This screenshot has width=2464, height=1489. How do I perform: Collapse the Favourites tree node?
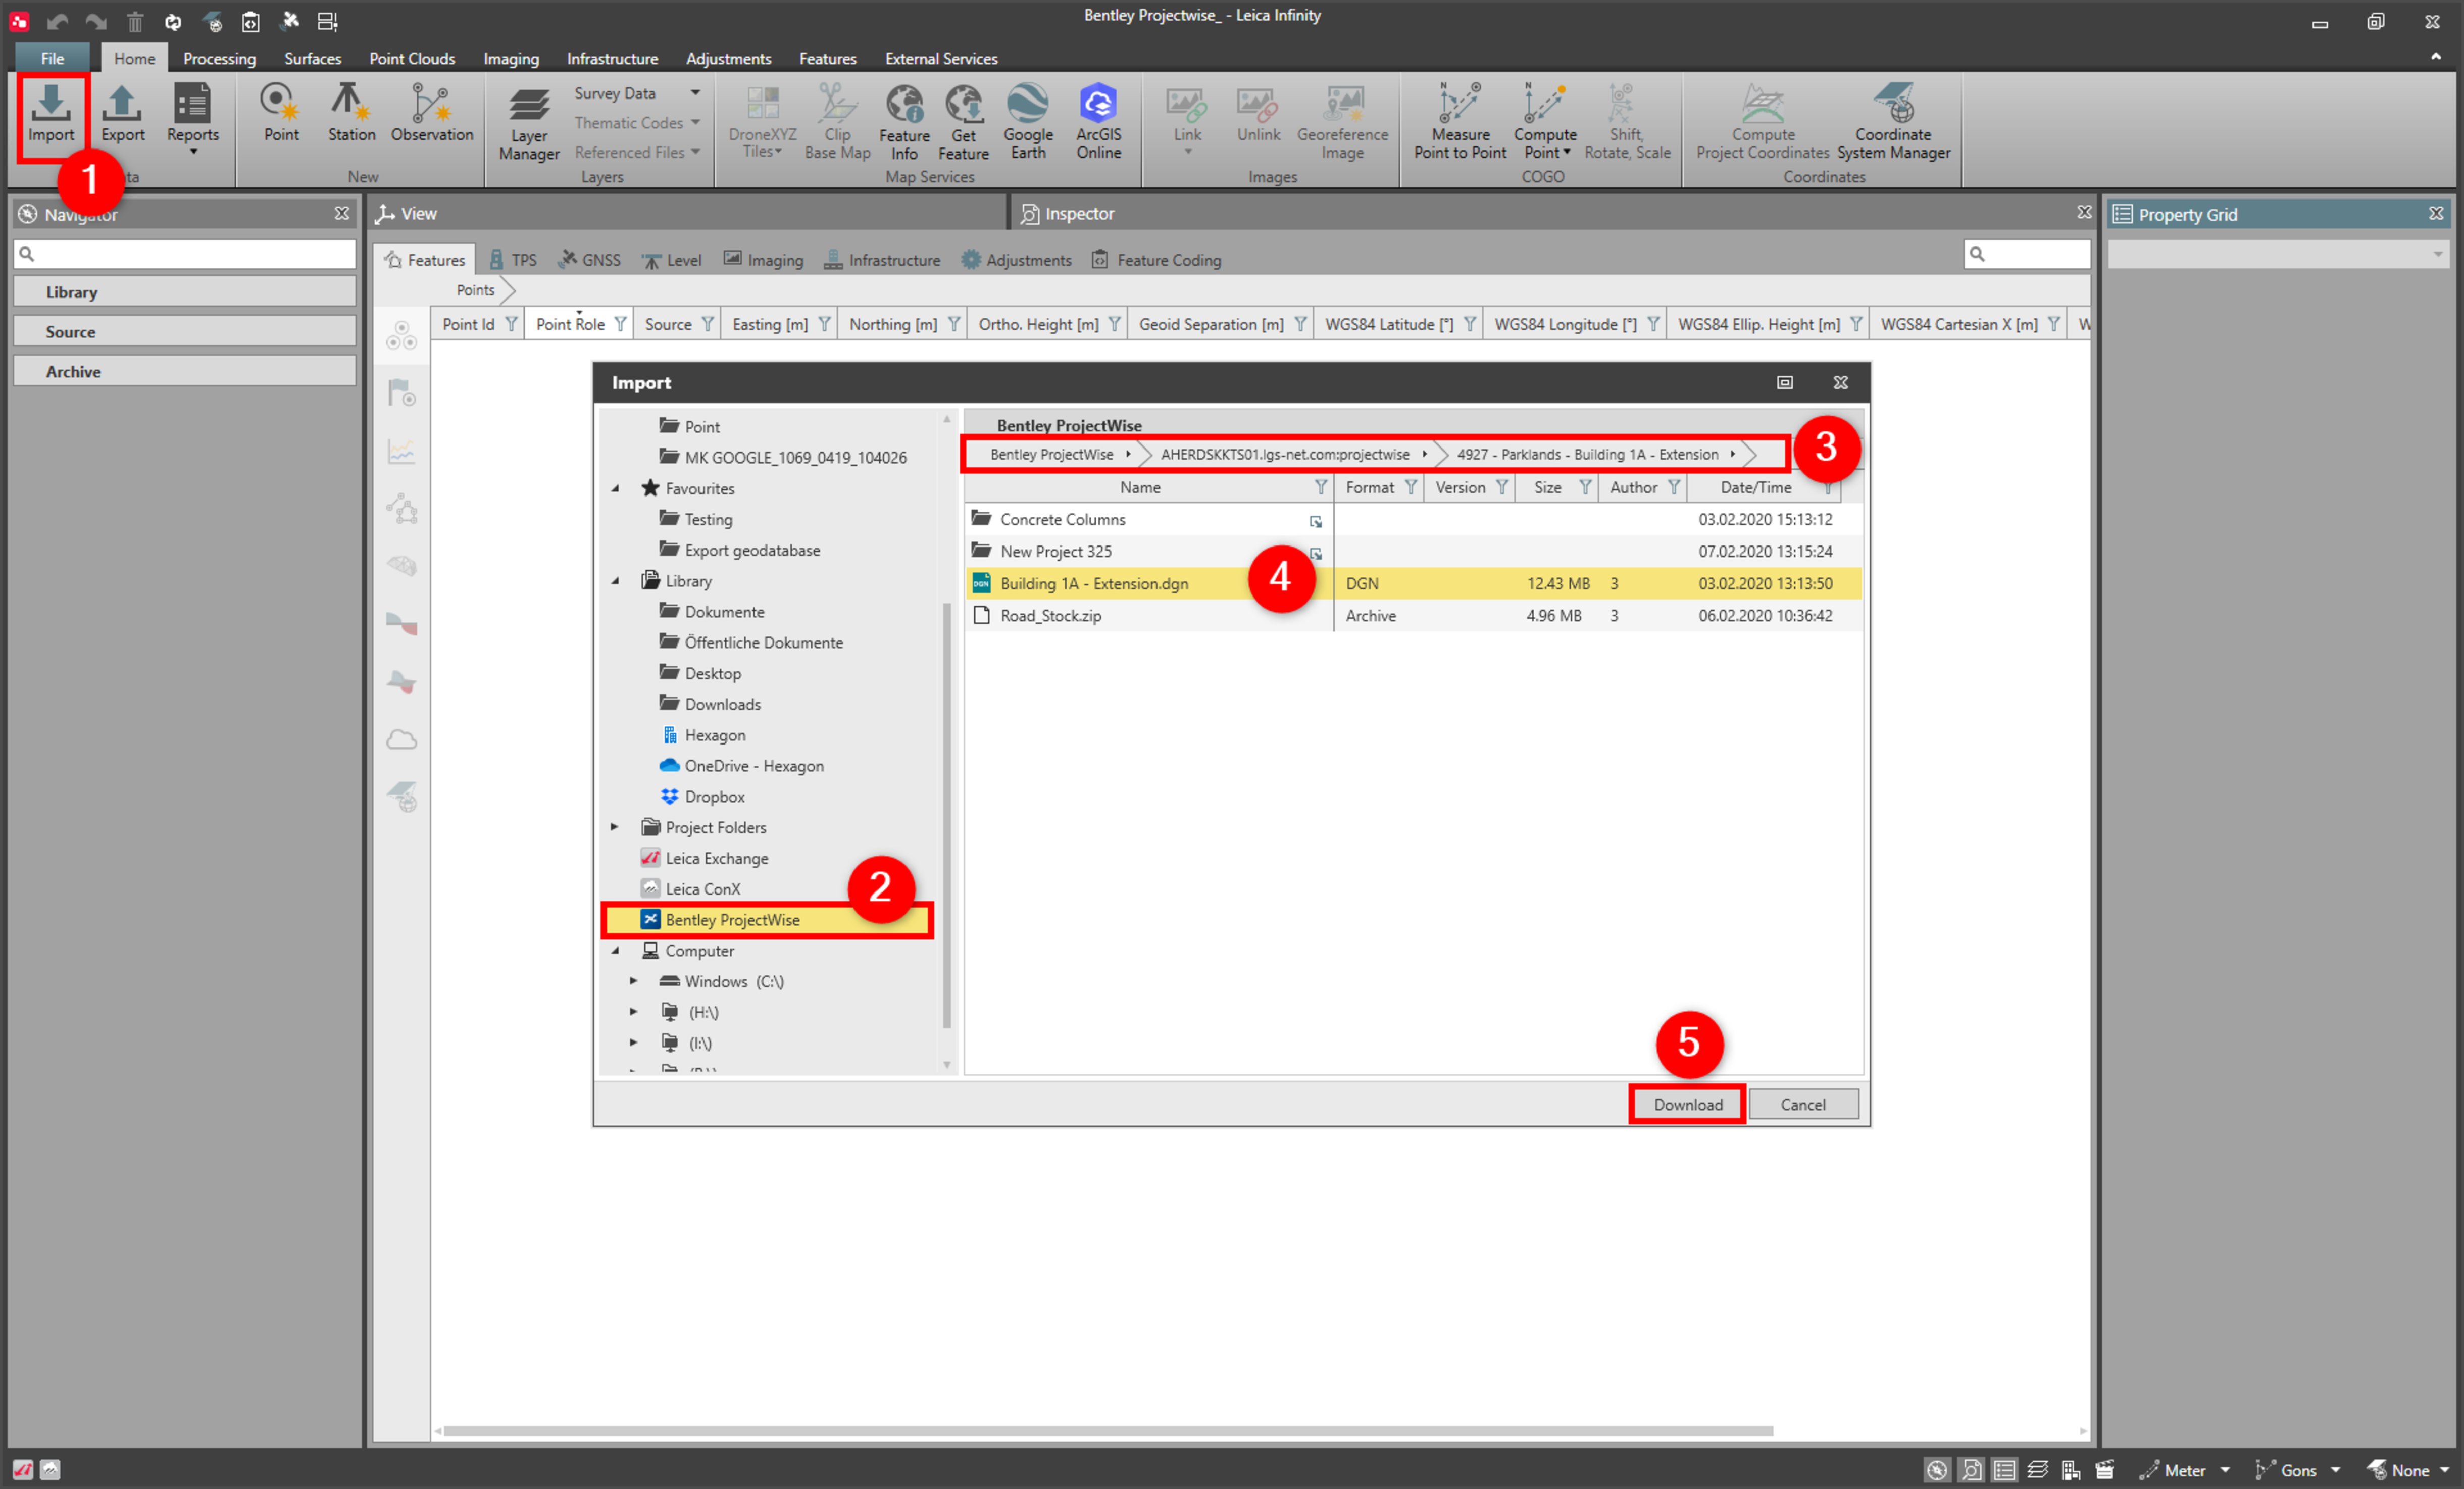(x=616, y=488)
